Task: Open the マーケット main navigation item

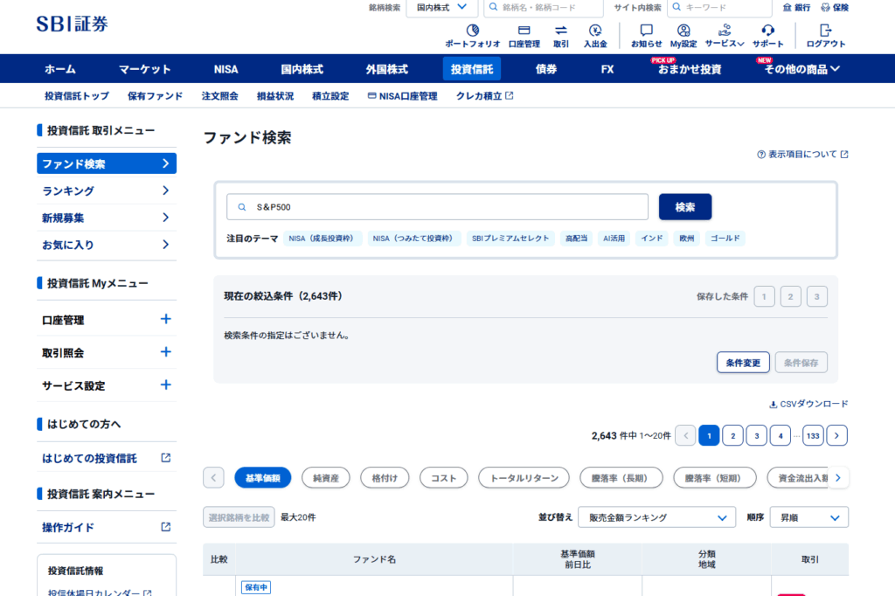Action: point(144,69)
